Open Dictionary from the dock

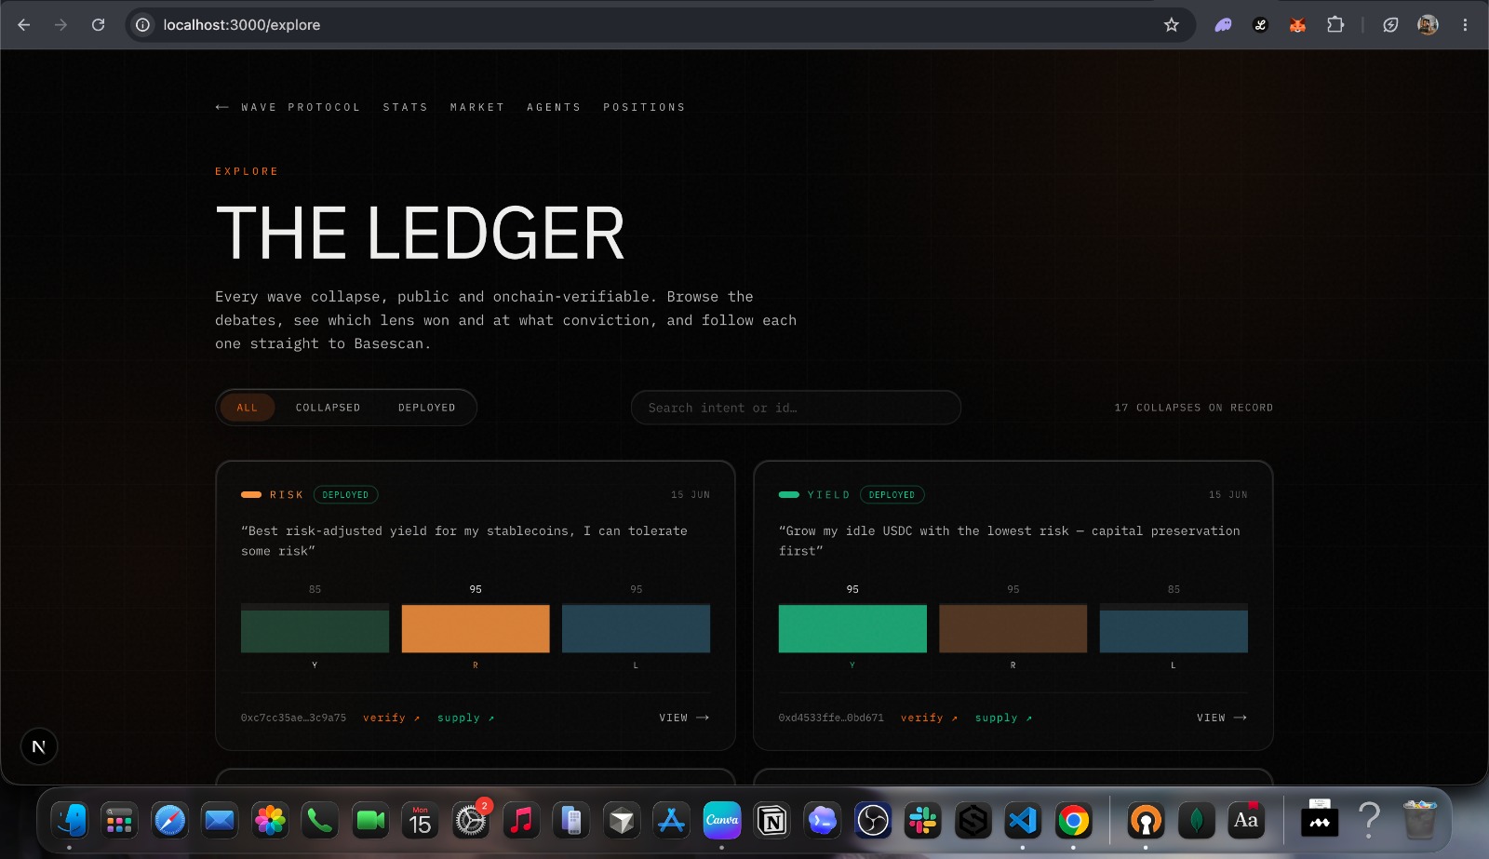pos(1246,821)
